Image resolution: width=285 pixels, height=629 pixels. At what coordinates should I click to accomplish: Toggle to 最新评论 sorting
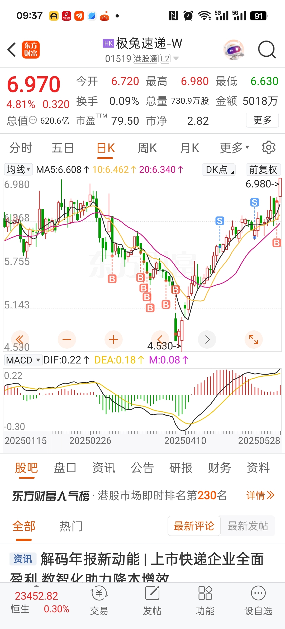(194, 526)
